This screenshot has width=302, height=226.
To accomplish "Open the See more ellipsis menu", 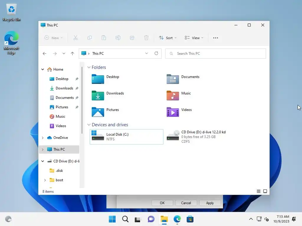I will coord(216,38).
